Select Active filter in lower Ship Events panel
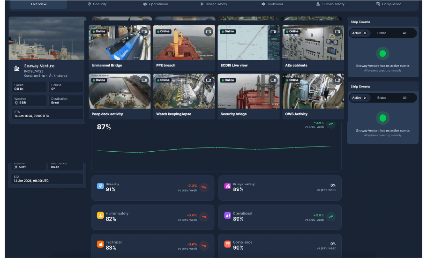The width and height of the screenshot is (427, 258). click(360, 98)
